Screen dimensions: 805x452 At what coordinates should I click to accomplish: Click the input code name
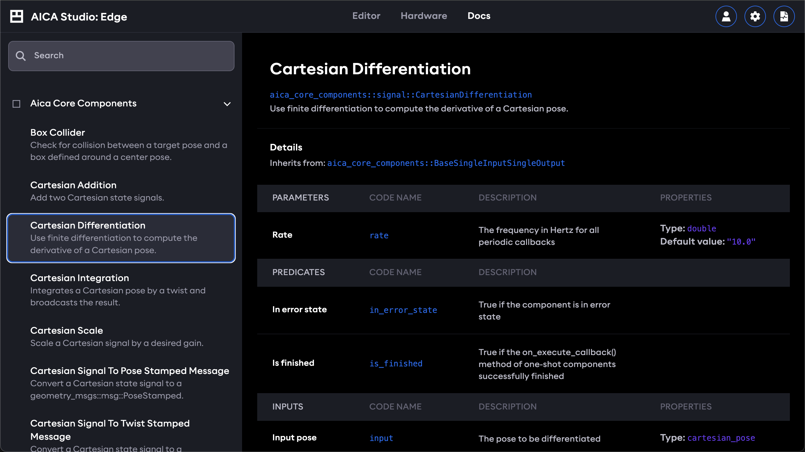click(381, 438)
